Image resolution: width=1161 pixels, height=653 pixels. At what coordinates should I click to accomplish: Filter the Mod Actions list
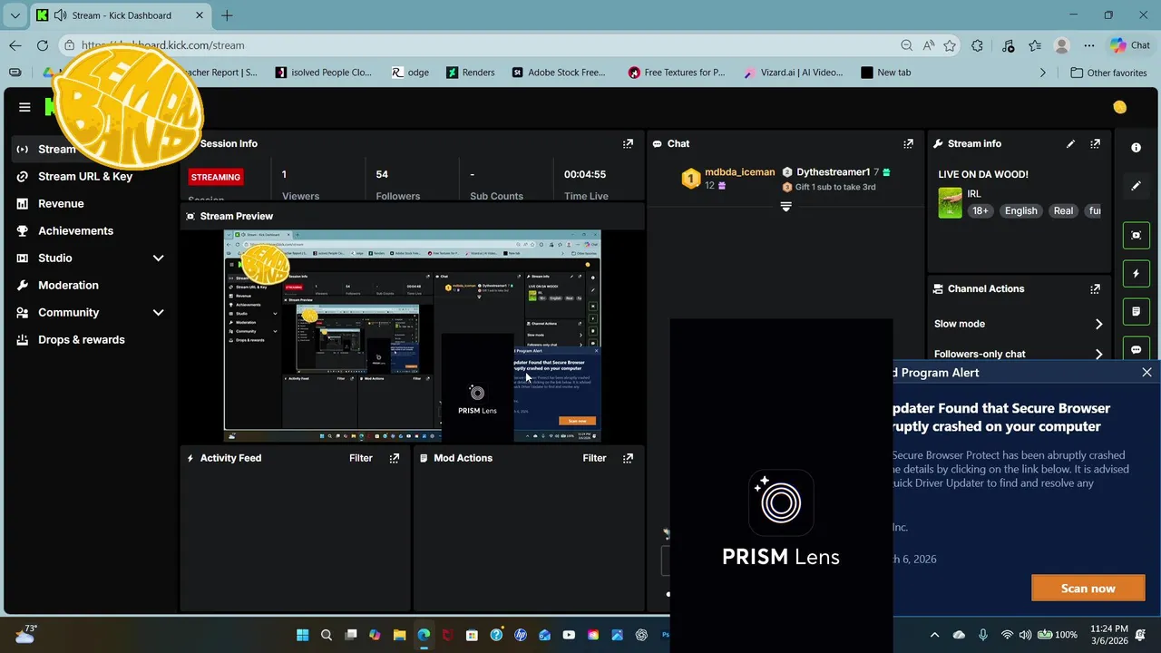pyautogui.click(x=594, y=458)
